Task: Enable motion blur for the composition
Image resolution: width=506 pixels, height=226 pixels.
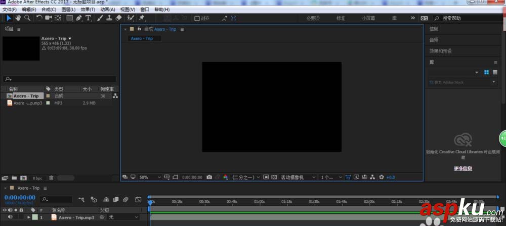Action: (x=126, y=200)
